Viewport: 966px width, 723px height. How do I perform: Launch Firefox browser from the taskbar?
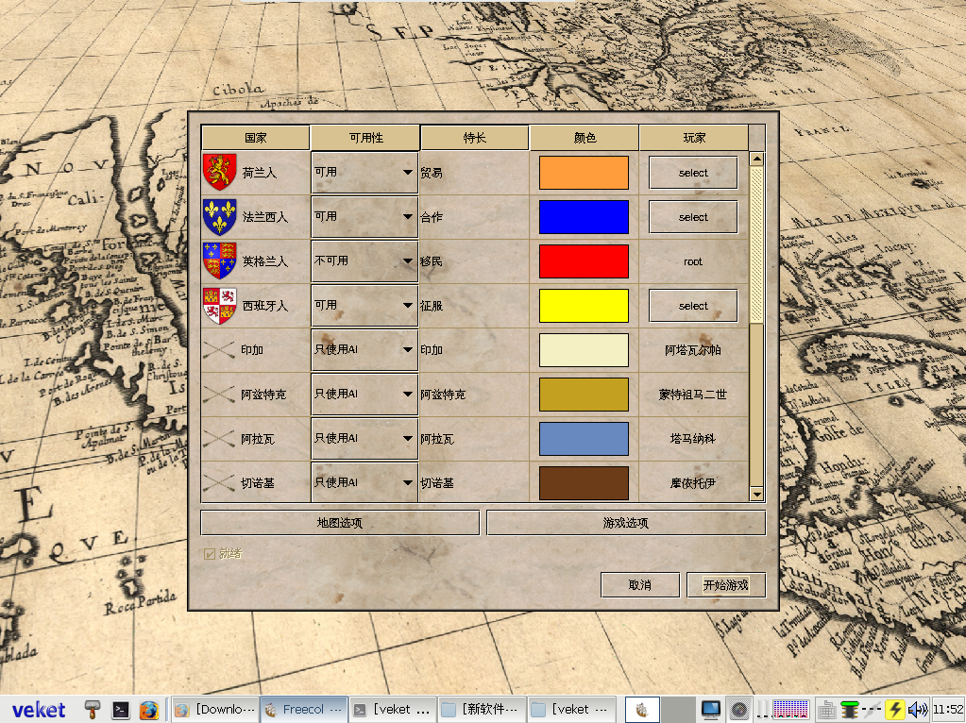point(148,710)
